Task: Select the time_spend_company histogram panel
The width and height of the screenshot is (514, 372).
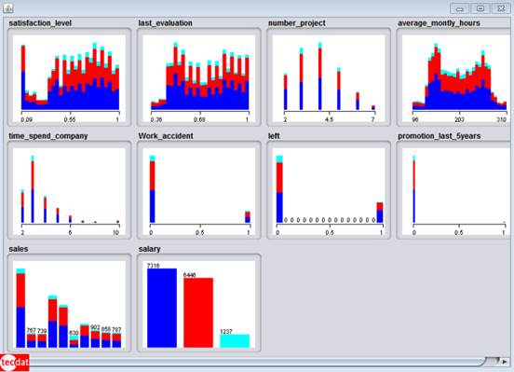Action: [x=69, y=190]
